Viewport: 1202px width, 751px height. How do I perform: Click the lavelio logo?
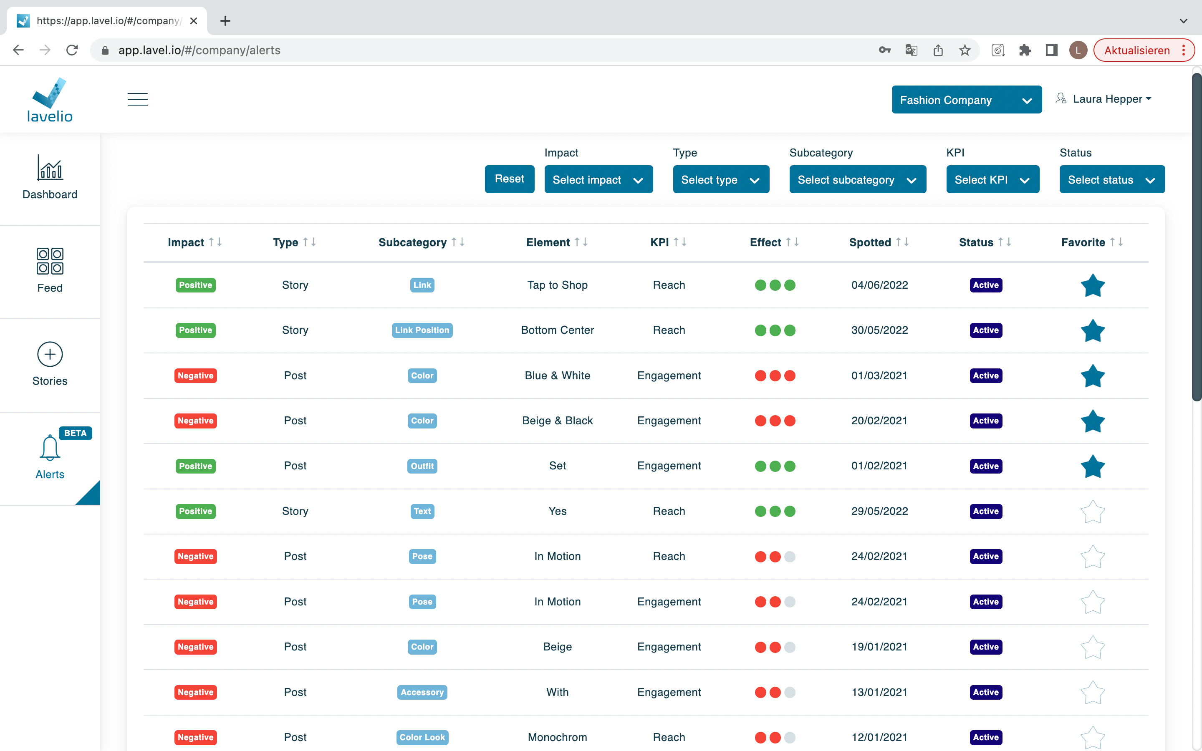(x=50, y=100)
